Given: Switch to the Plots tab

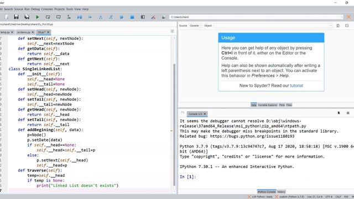Looking at the screenshot, I should click(x=282, y=105).
